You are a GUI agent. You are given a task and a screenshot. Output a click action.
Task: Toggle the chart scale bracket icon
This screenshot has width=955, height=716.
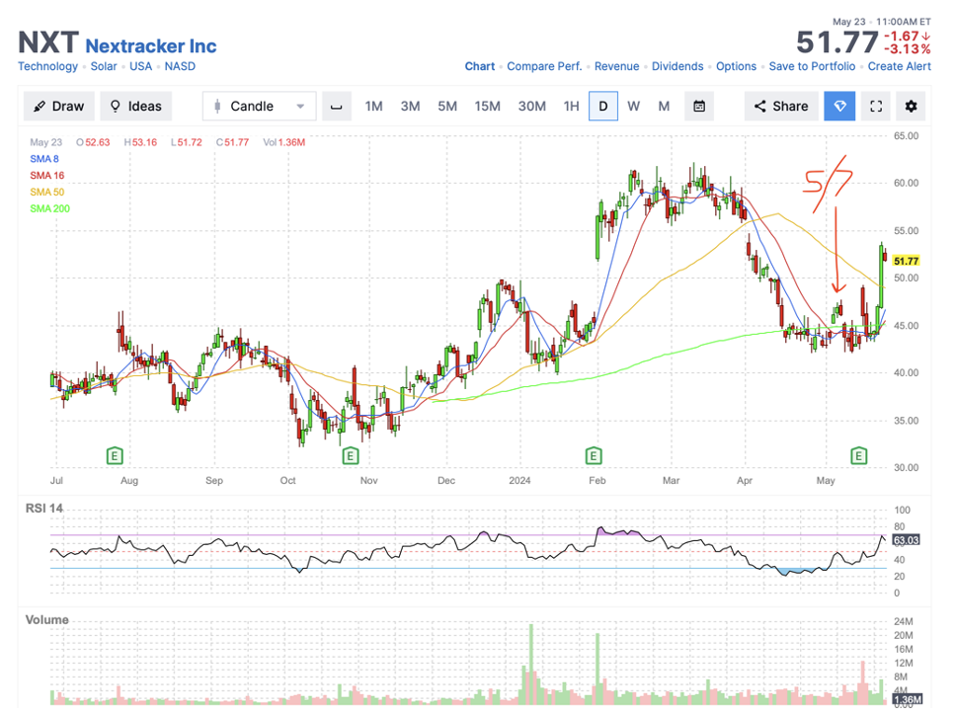click(x=336, y=106)
